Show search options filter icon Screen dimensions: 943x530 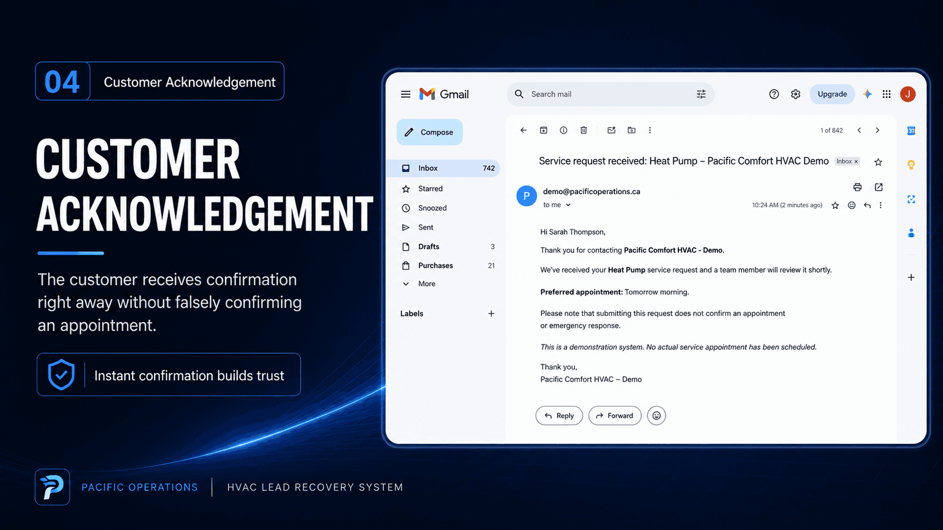point(701,94)
